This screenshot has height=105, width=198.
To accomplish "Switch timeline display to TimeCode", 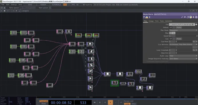I will pos(44,101).
